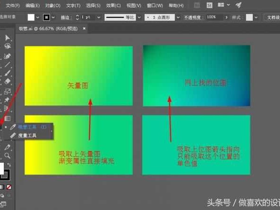Click the 等比 stroke profile box

tap(120, 17)
